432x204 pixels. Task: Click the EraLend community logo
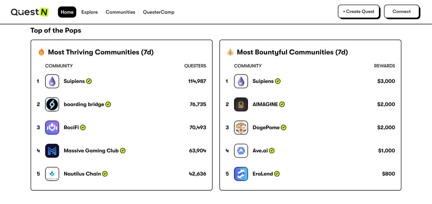click(241, 174)
